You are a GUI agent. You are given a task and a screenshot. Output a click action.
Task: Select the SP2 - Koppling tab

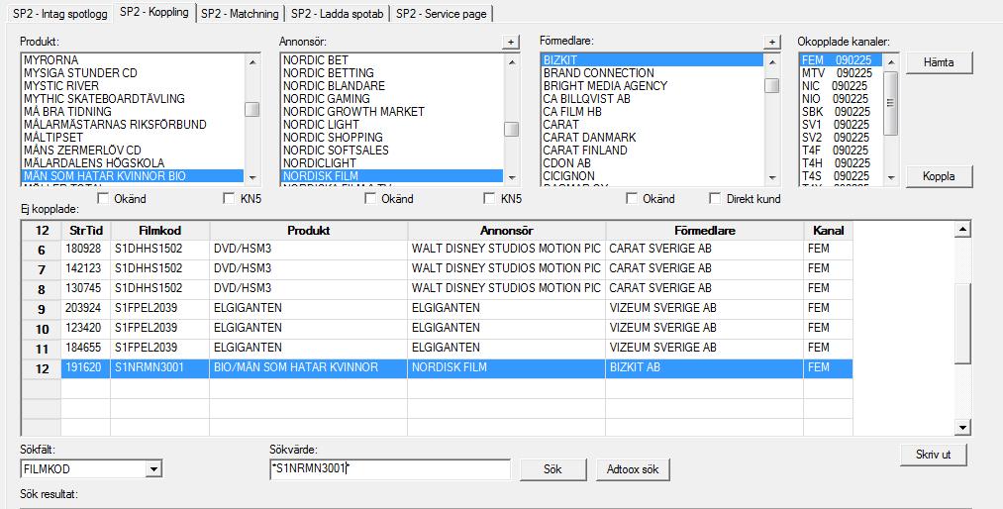point(154,12)
